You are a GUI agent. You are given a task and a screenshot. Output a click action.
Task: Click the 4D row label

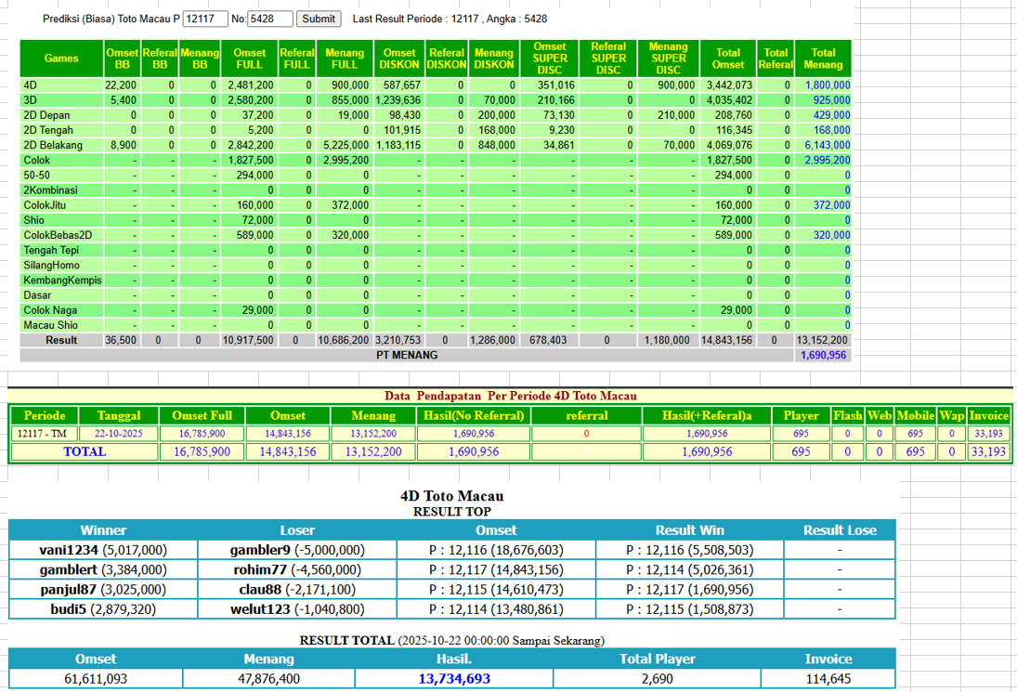[31, 85]
